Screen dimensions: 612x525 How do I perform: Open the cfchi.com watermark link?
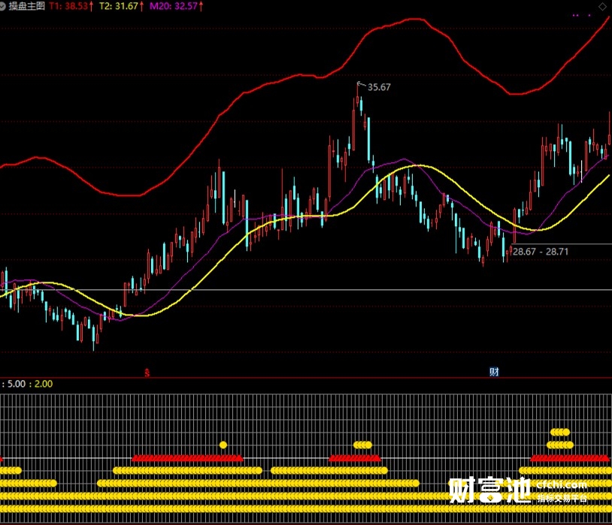click(562, 484)
